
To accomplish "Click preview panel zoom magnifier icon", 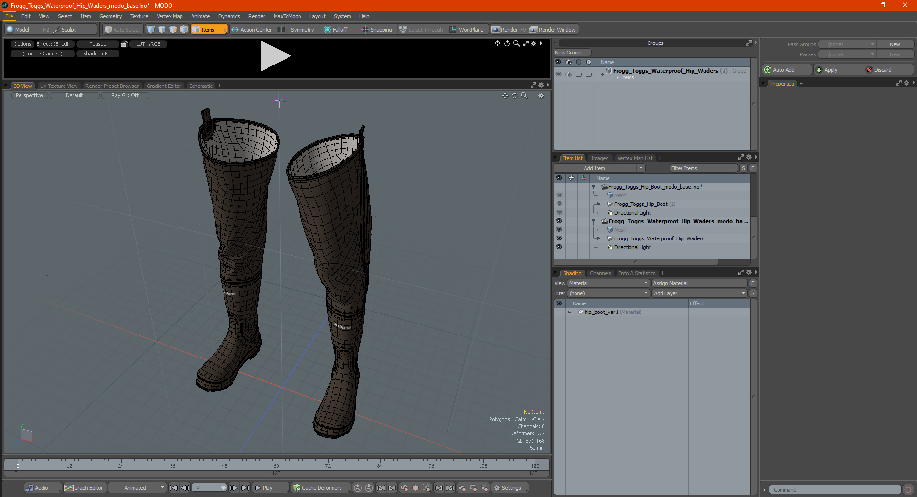I will [x=516, y=43].
